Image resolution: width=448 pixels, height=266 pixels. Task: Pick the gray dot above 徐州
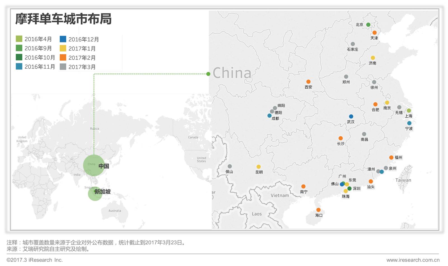374,82
